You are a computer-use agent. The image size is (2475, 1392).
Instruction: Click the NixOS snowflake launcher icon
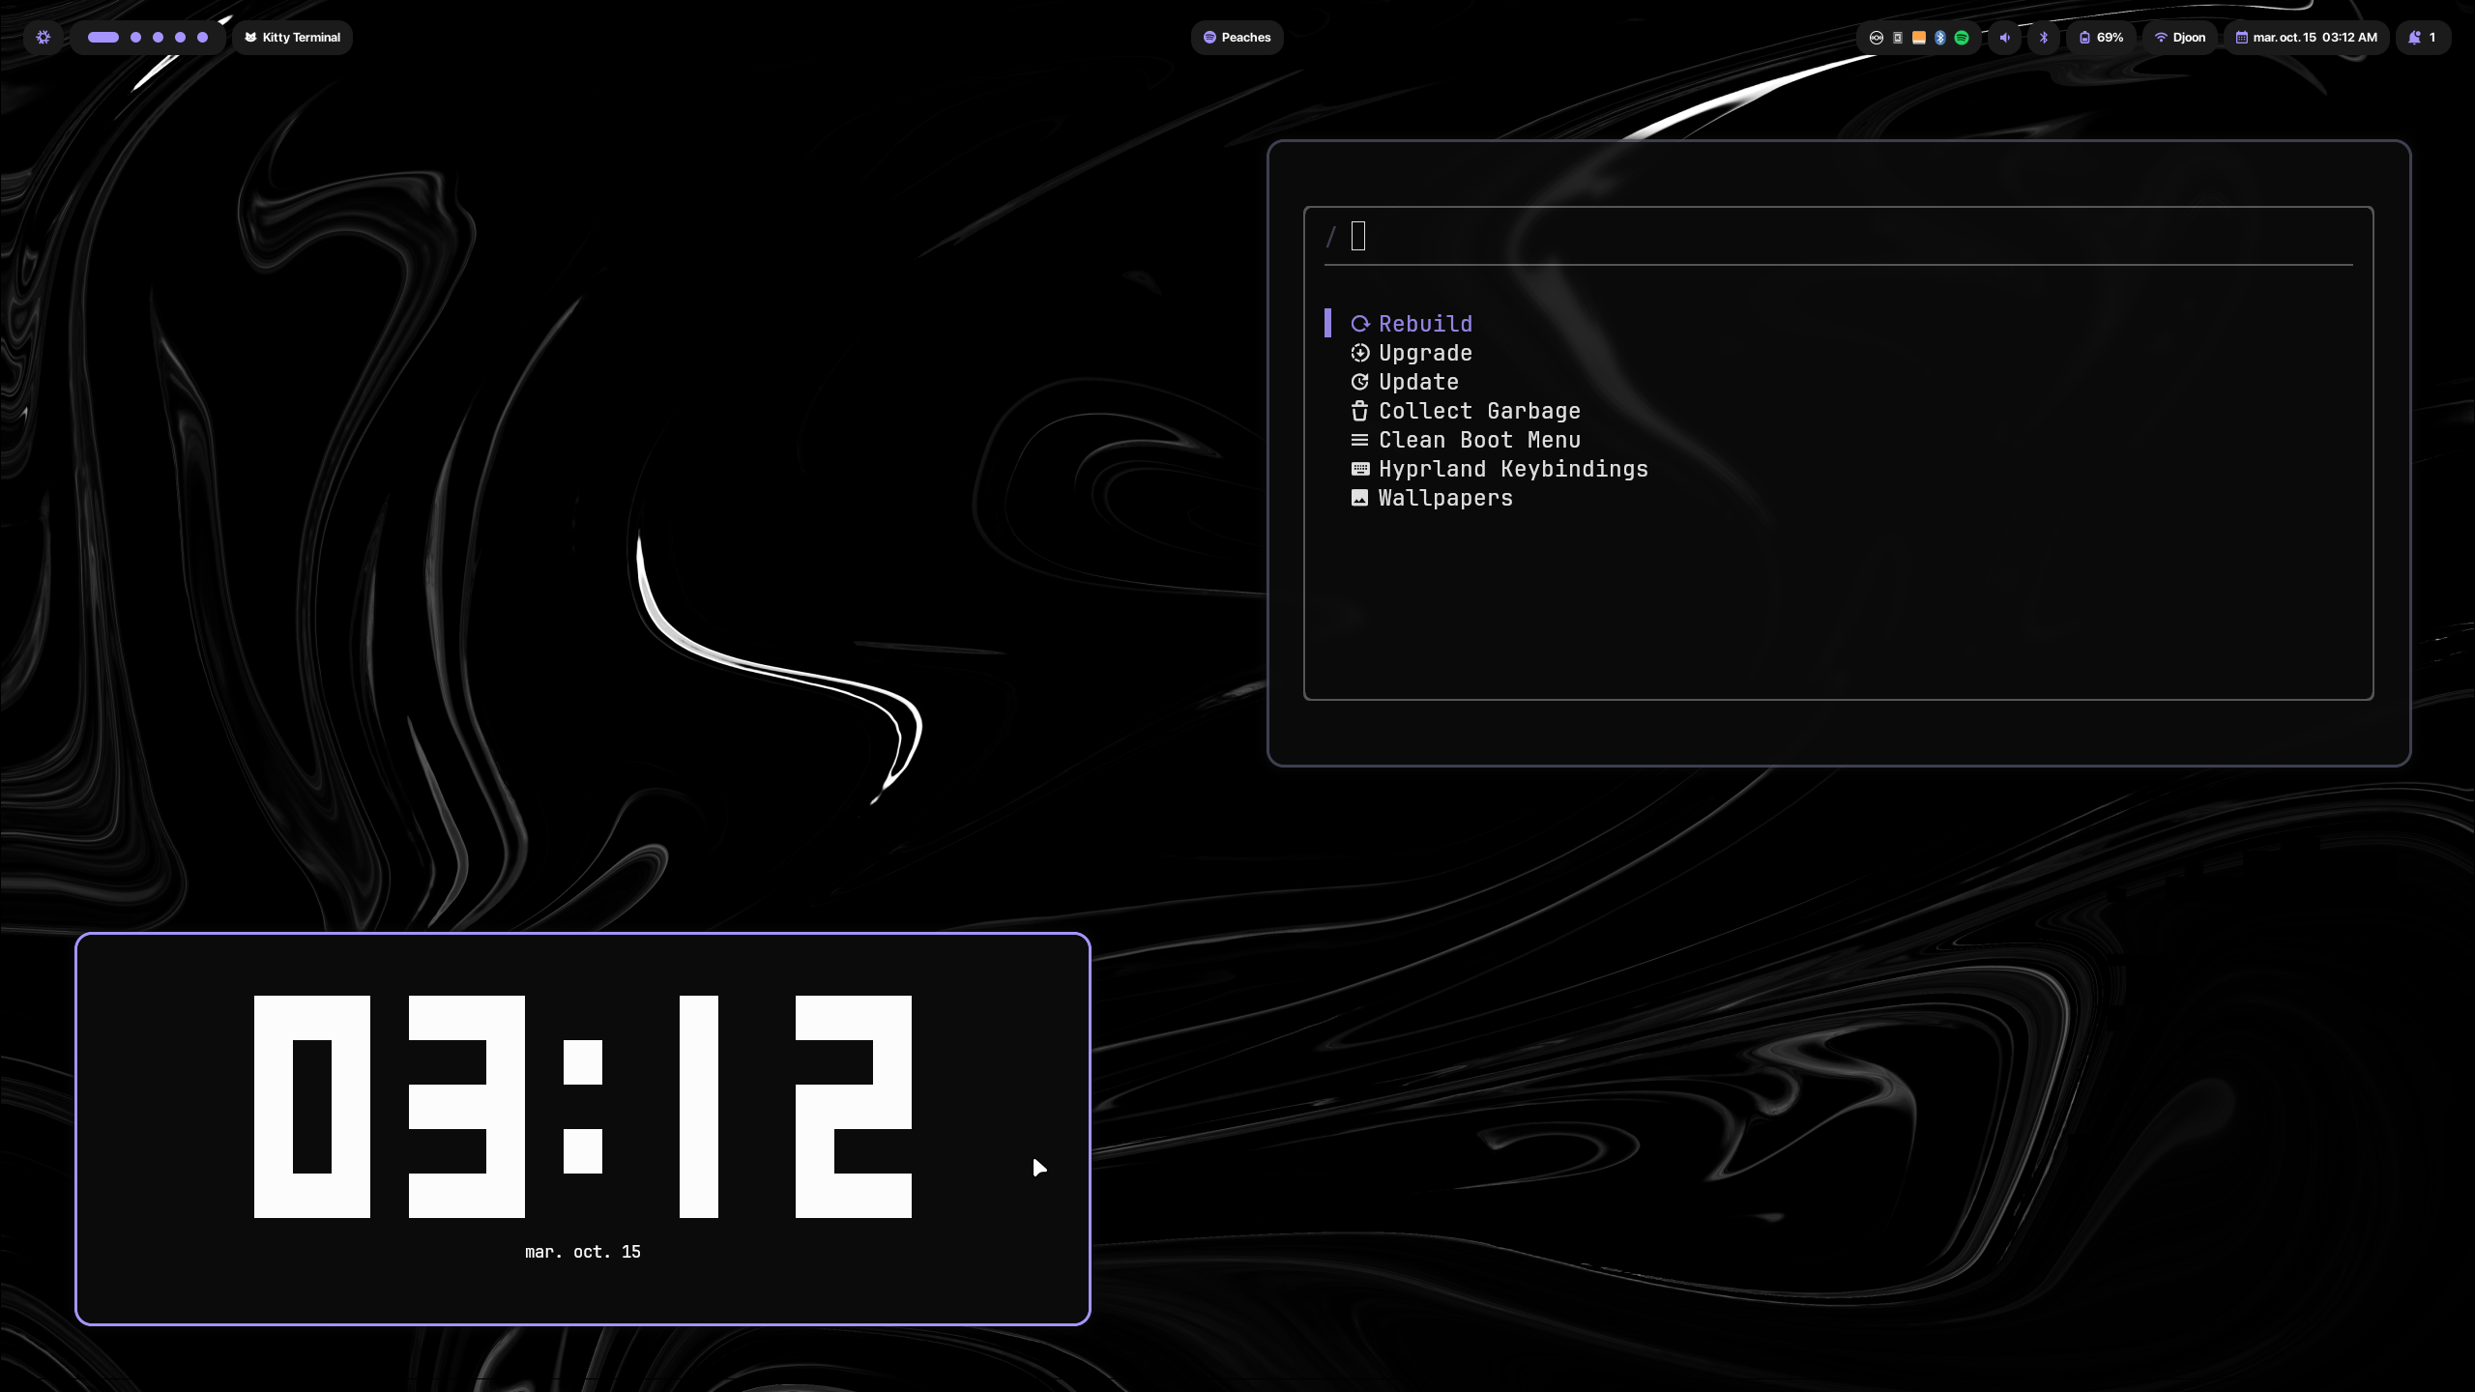44,38
